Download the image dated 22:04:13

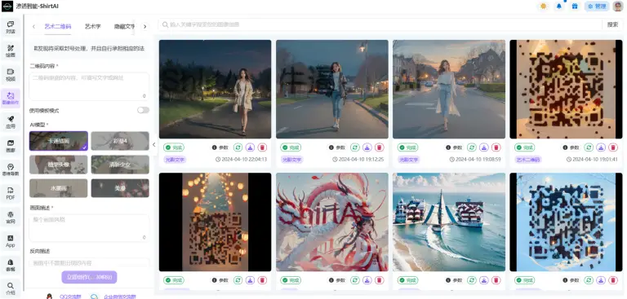coord(250,147)
